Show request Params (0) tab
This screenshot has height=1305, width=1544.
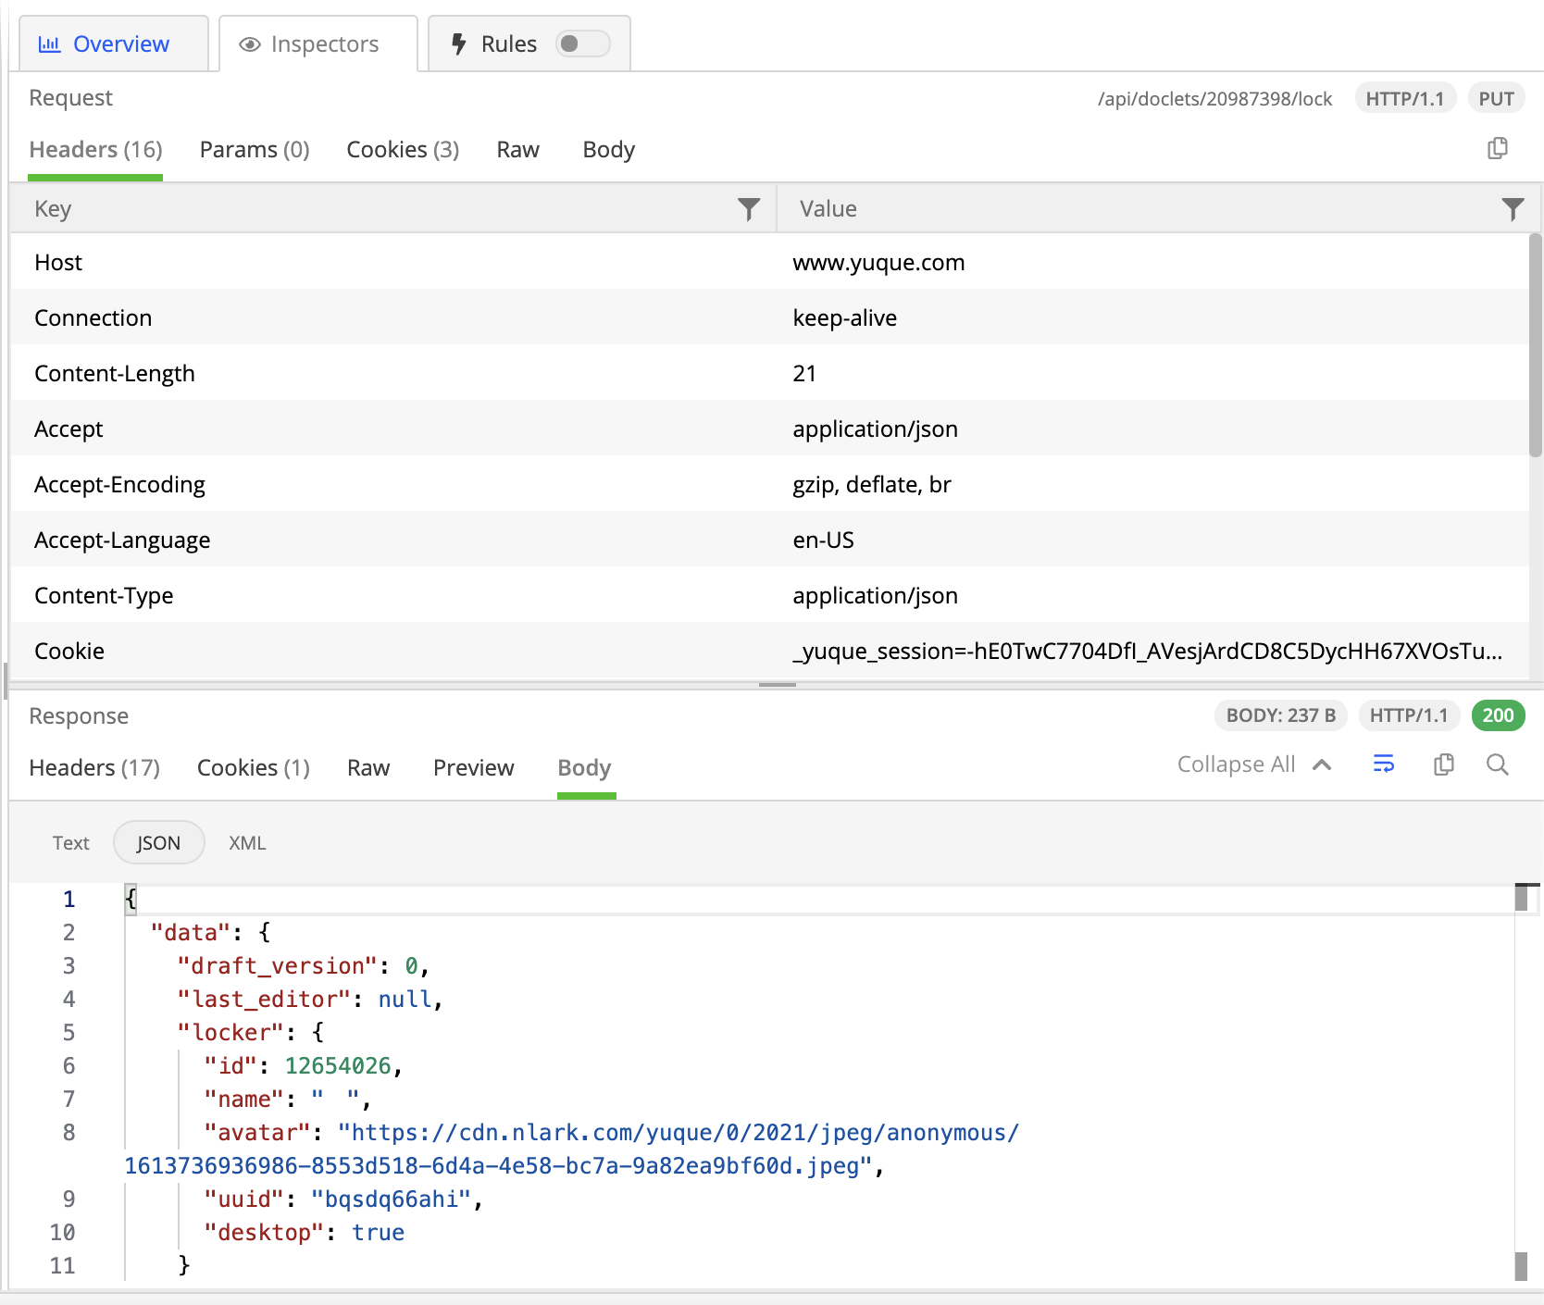point(255,150)
